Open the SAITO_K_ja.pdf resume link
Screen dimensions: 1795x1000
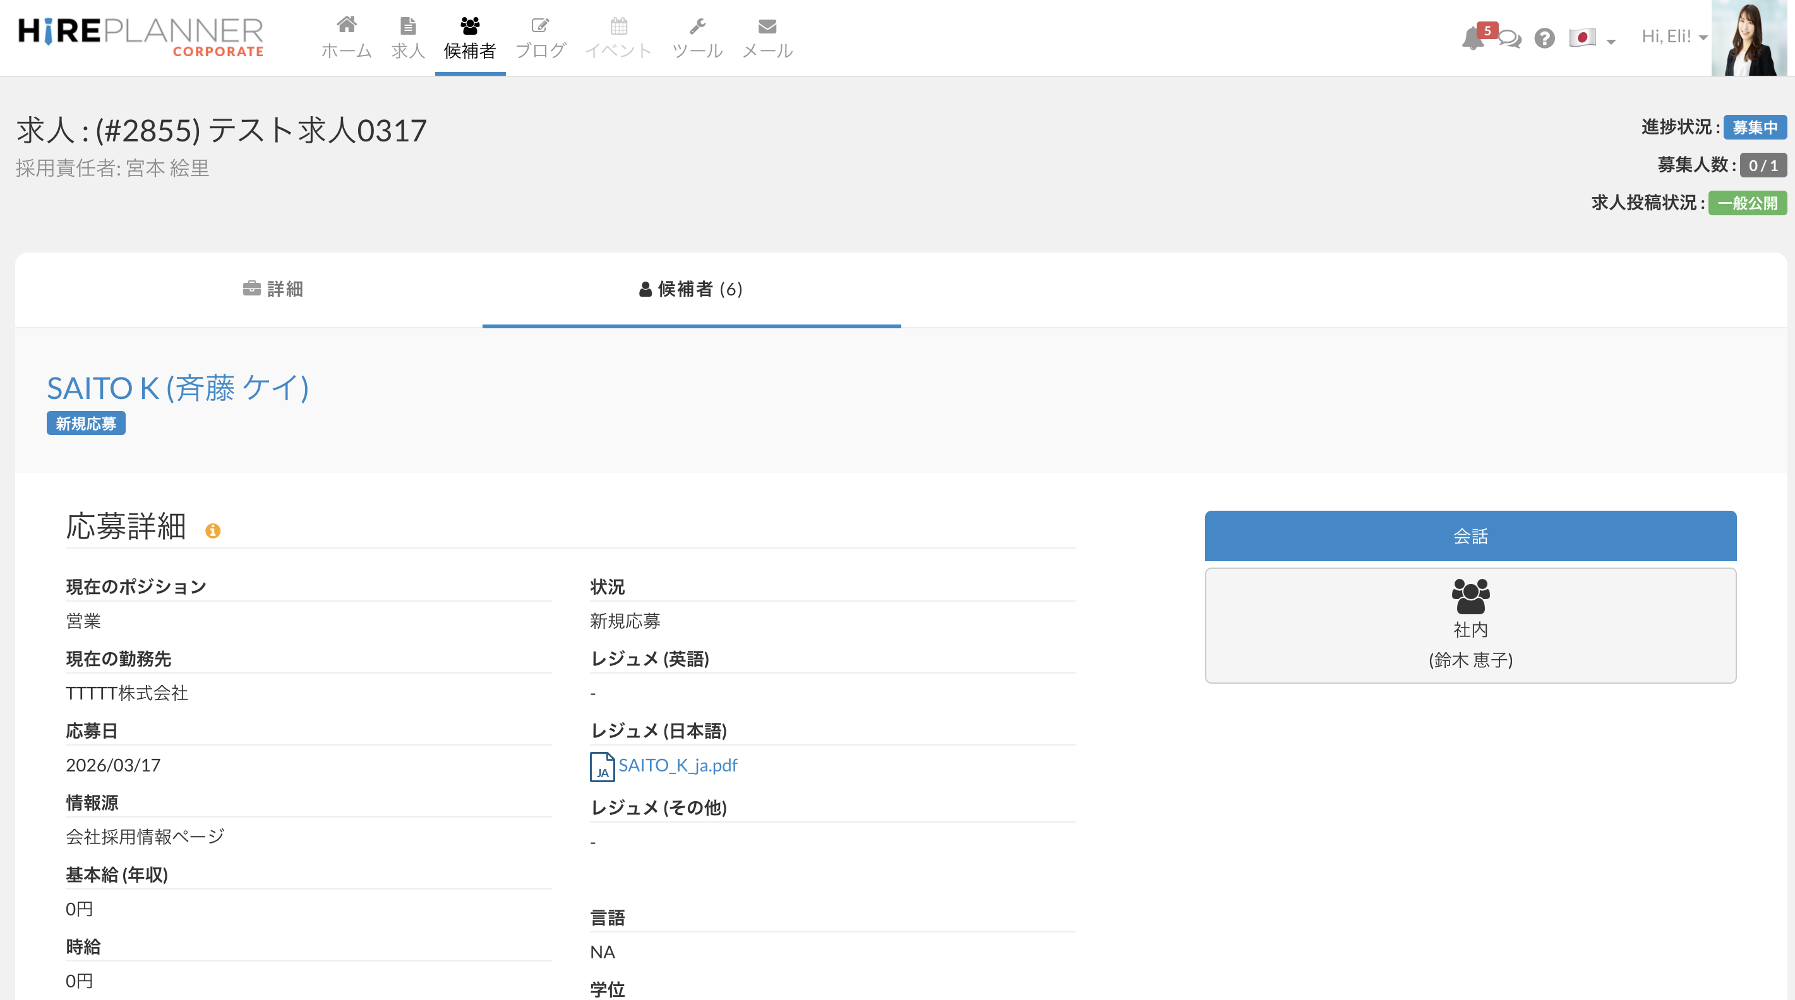[x=677, y=765]
